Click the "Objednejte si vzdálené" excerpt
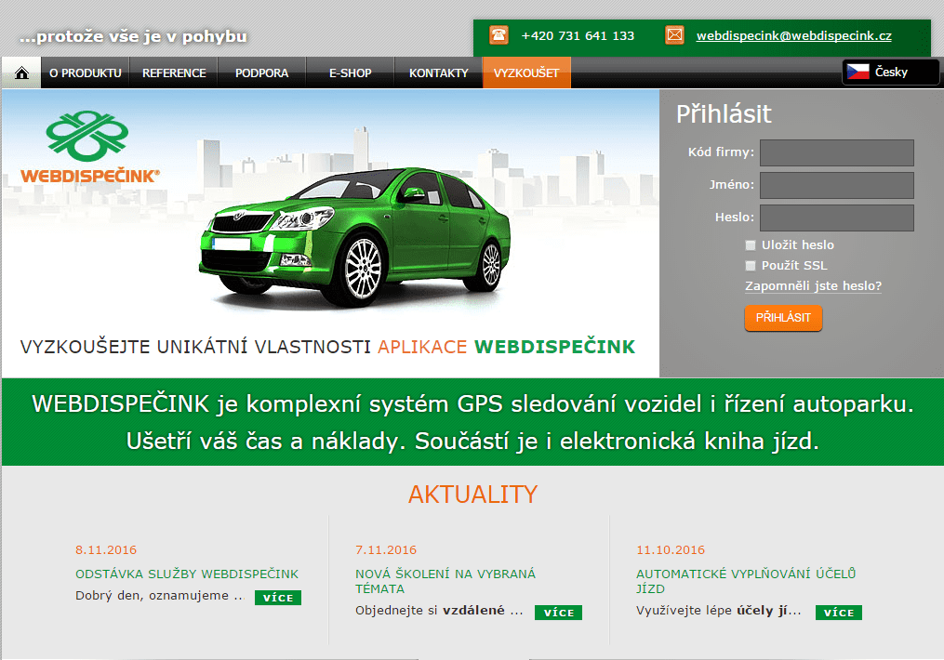This screenshot has width=944, height=660. [x=439, y=611]
